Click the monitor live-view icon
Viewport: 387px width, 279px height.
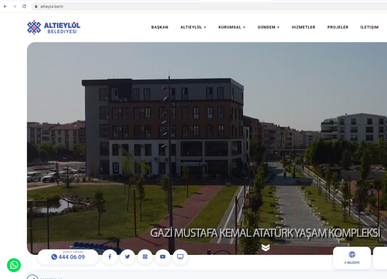[181, 257]
